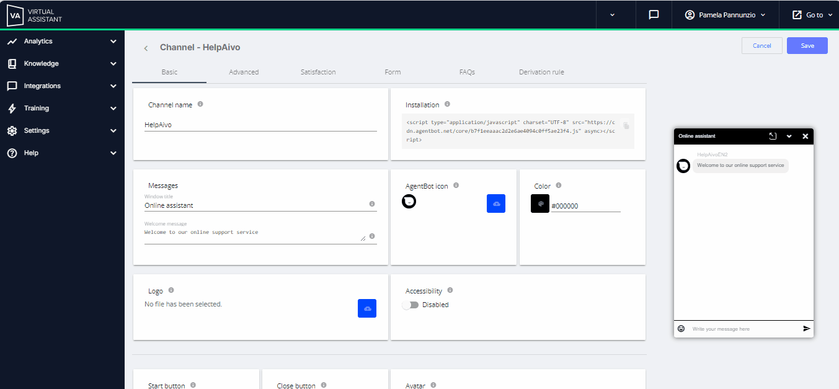This screenshot has height=389, width=839.
Task: Open the chat messages icon in header
Action: point(654,15)
